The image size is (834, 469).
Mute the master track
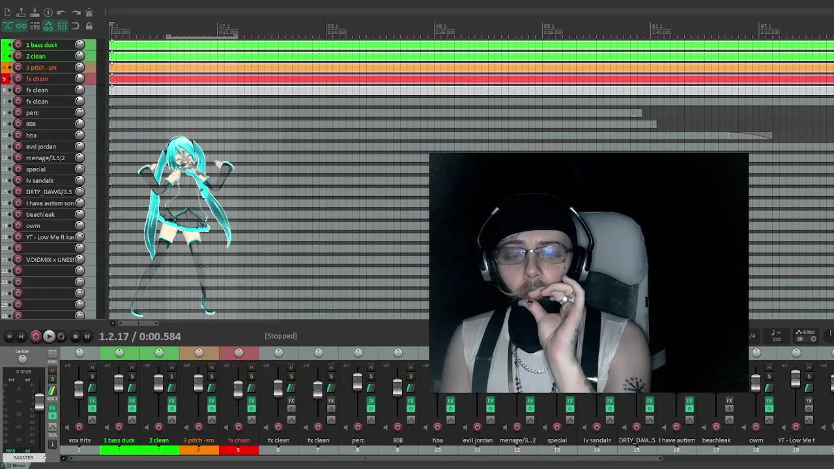tap(52, 370)
